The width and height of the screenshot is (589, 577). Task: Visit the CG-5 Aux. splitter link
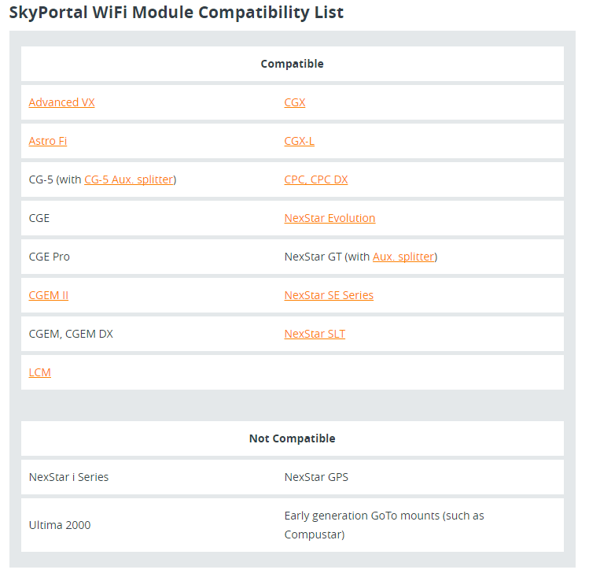(x=129, y=179)
